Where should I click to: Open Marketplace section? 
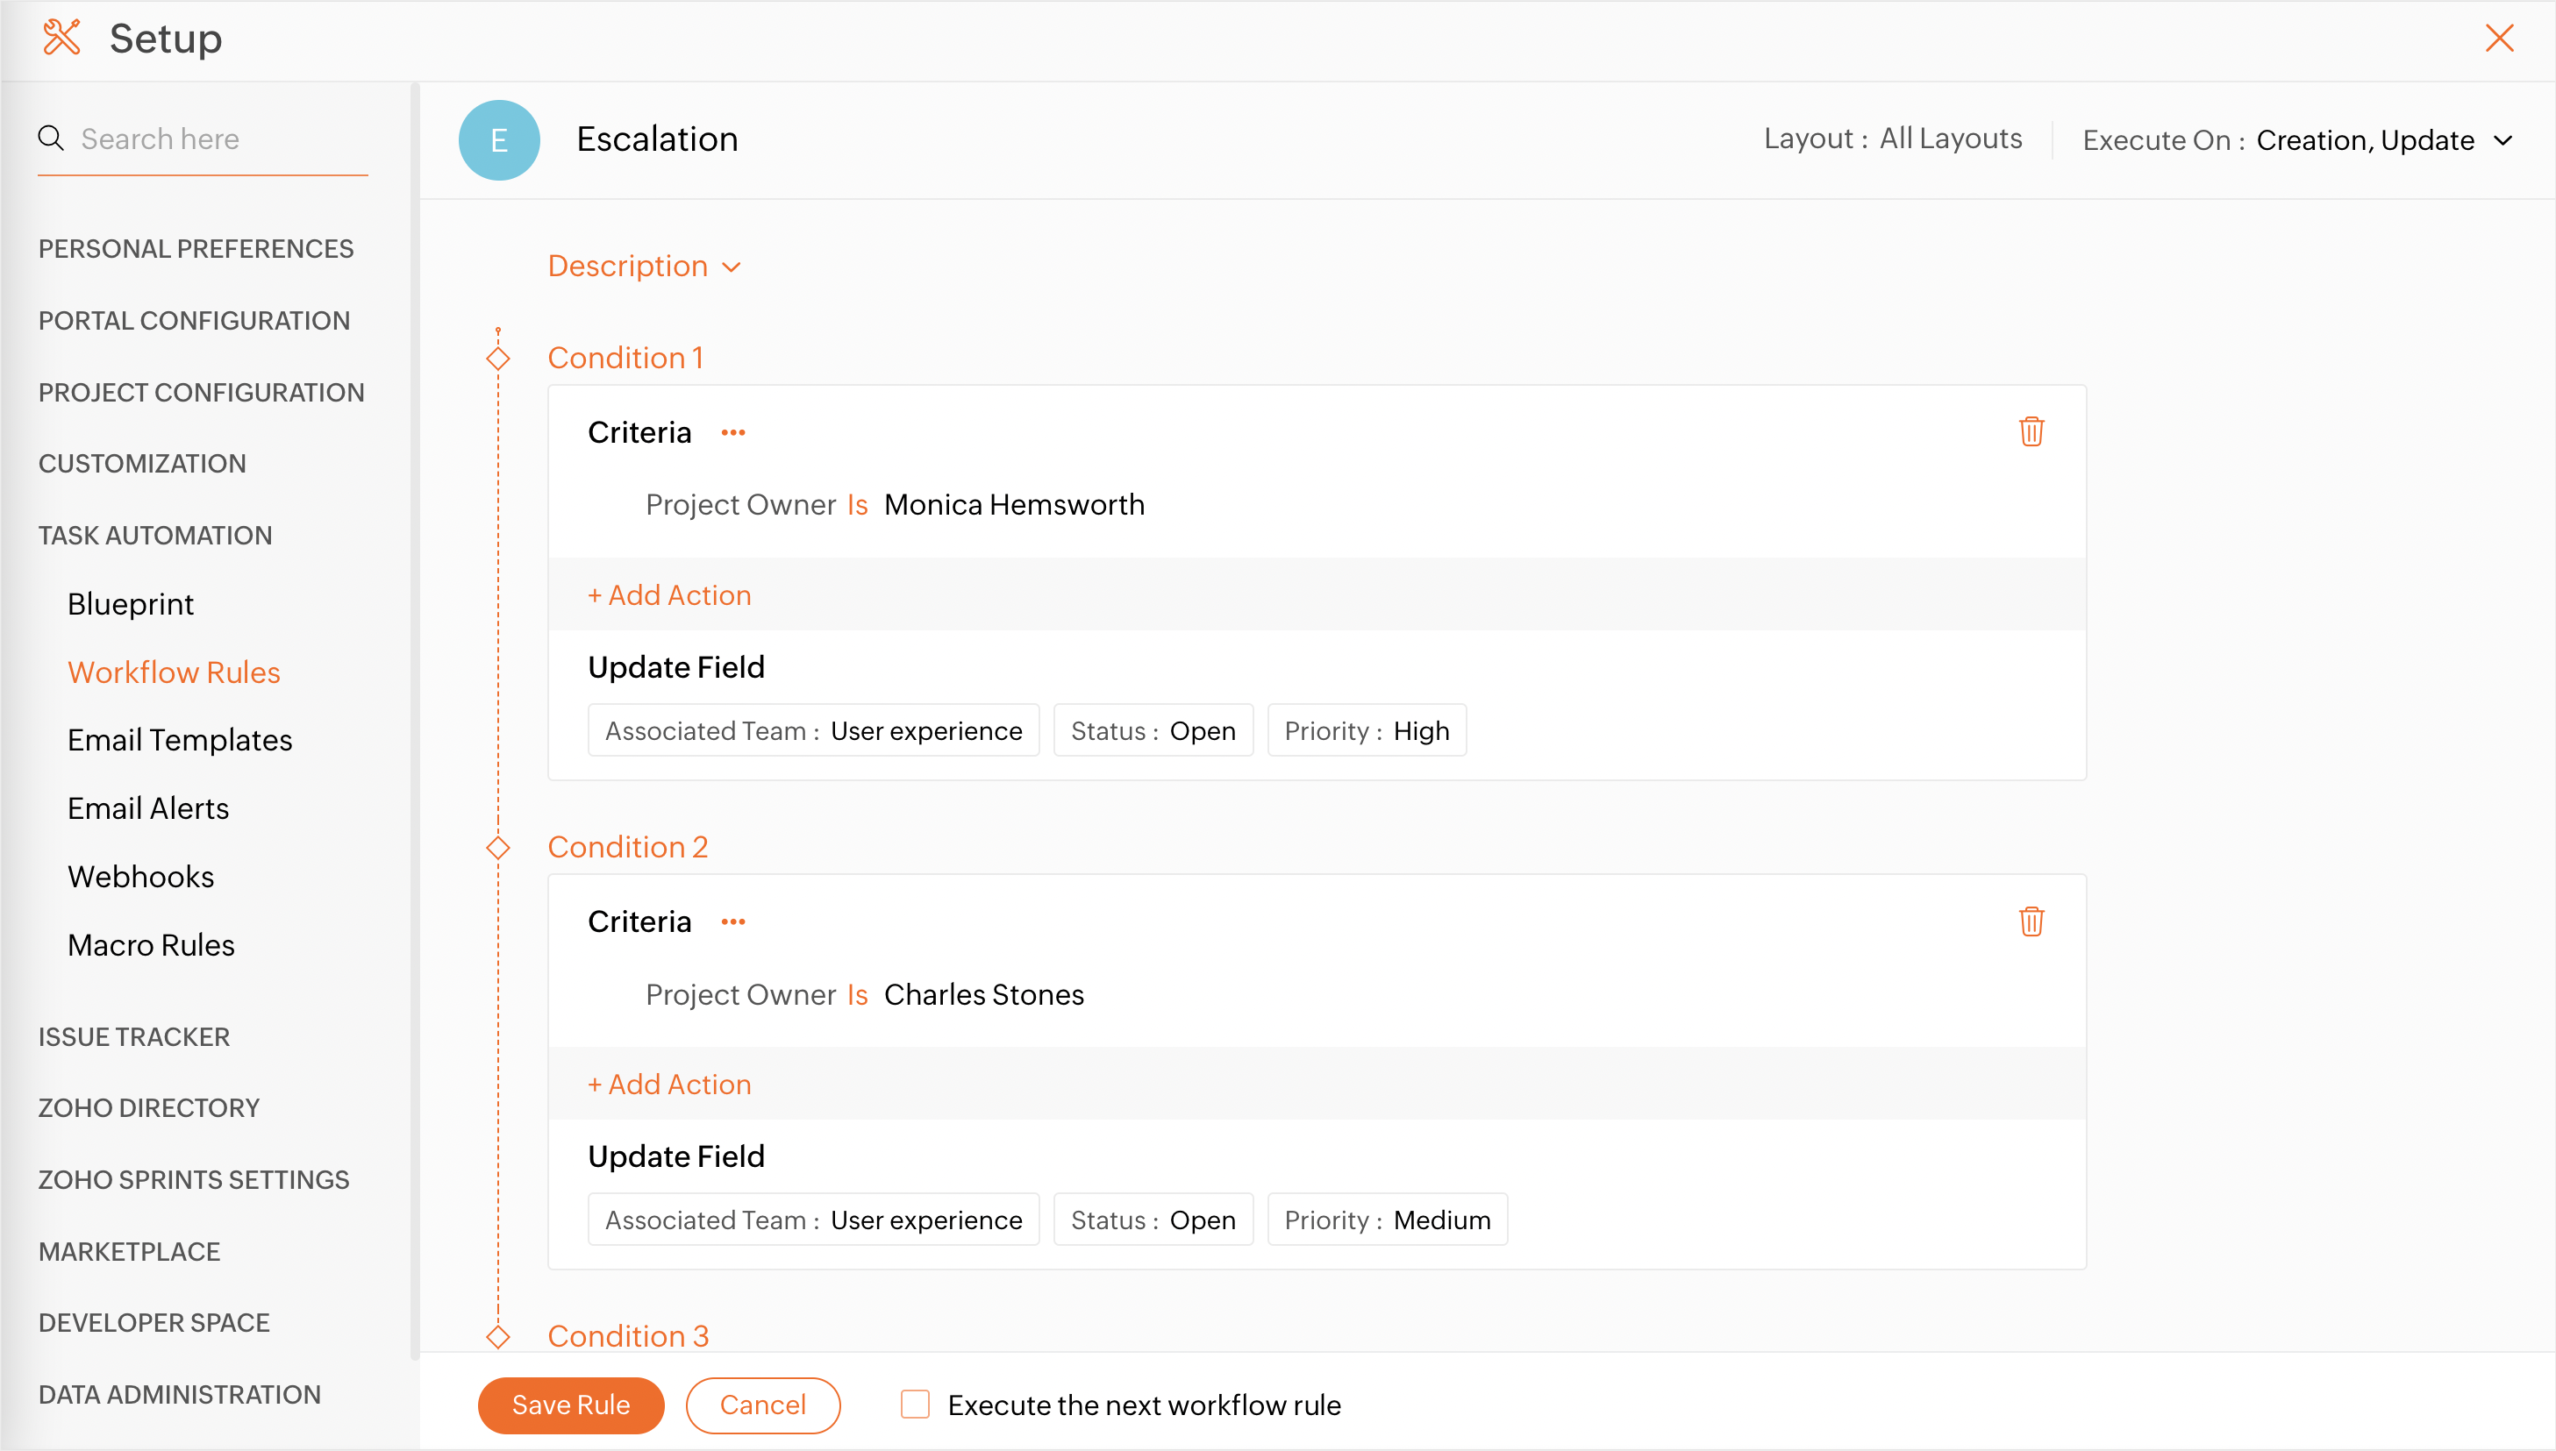click(x=129, y=1252)
